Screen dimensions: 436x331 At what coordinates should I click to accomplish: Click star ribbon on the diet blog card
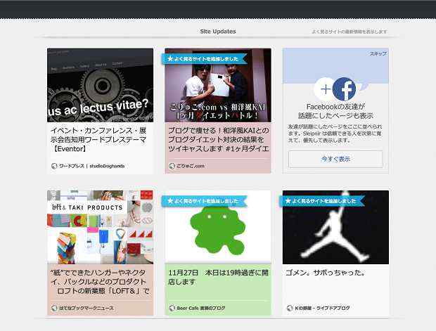tap(204, 58)
